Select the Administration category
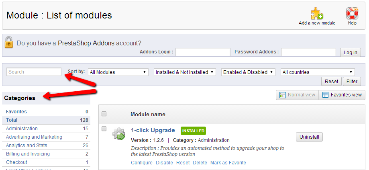This screenshot has height=170, width=369. pyautogui.click(x=22, y=129)
